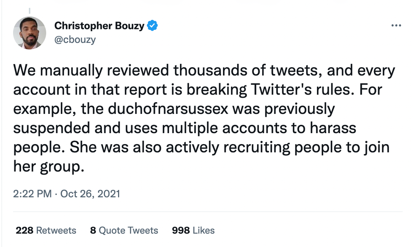Viewport: 413px width, 247px height.
Task: Click the number 998 in the stats row
Action: (180, 230)
